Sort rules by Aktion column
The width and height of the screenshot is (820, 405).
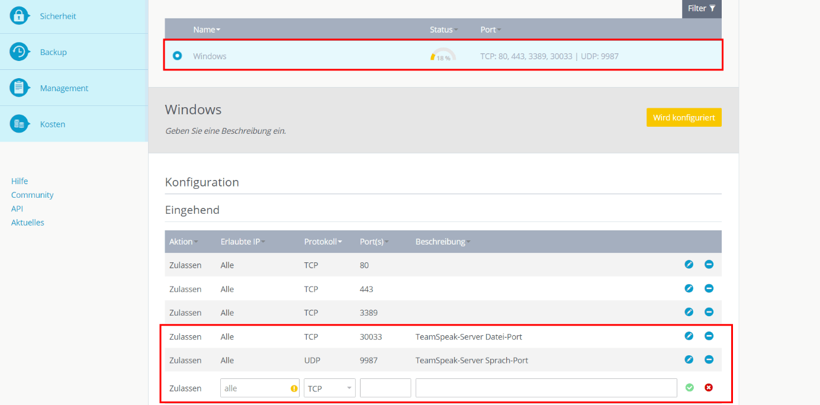(x=184, y=242)
